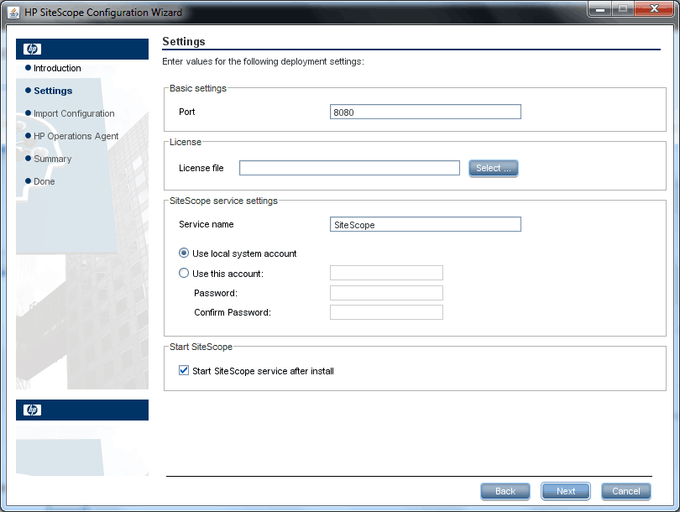Image resolution: width=680 pixels, height=512 pixels.
Task: Click the HP logo at sidebar top
Action: [33, 49]
